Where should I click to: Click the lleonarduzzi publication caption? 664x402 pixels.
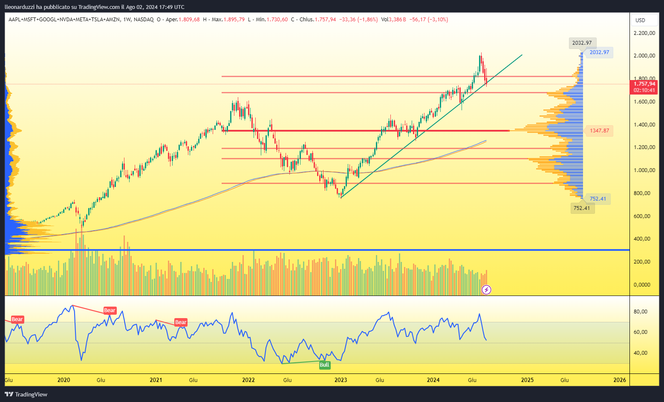95,7
